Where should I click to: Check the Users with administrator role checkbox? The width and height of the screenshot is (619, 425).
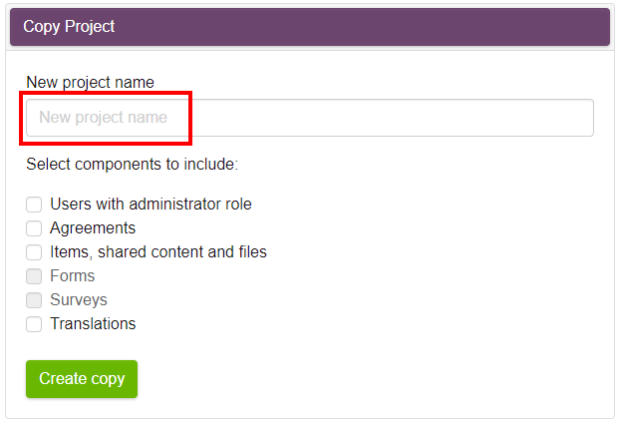pos(34,205)
